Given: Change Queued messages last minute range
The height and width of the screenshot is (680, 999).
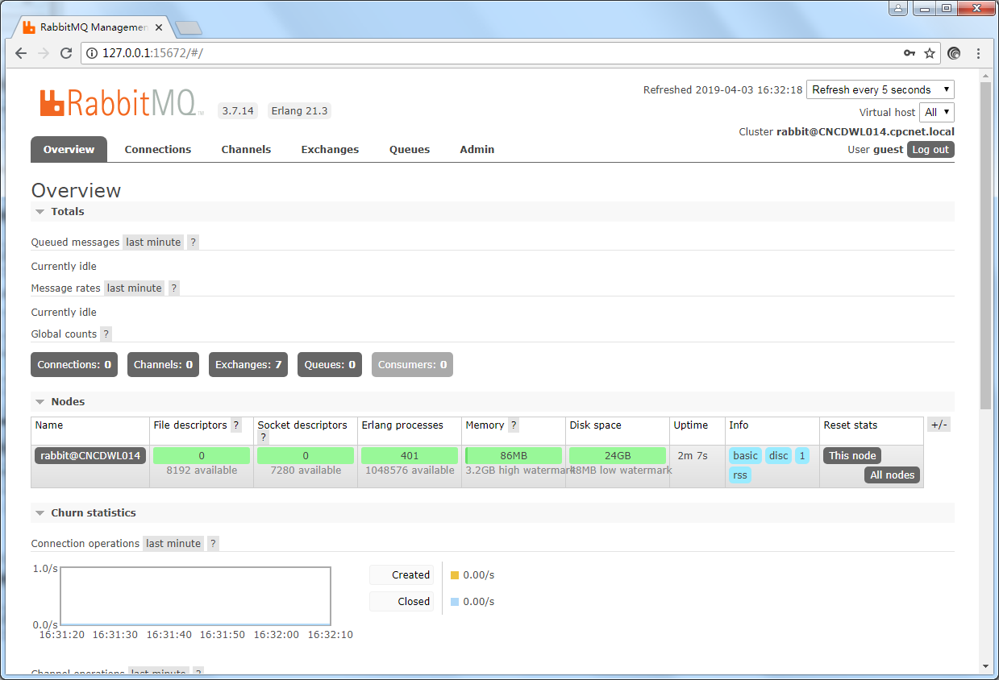Looking at the screenshot, I should coord(153,242).
